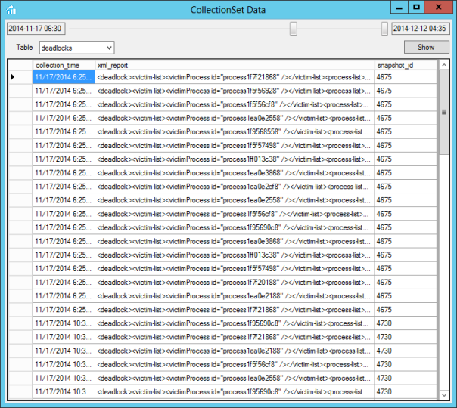
Task: Sort by xml_report column header
Action: pos(235,65)
